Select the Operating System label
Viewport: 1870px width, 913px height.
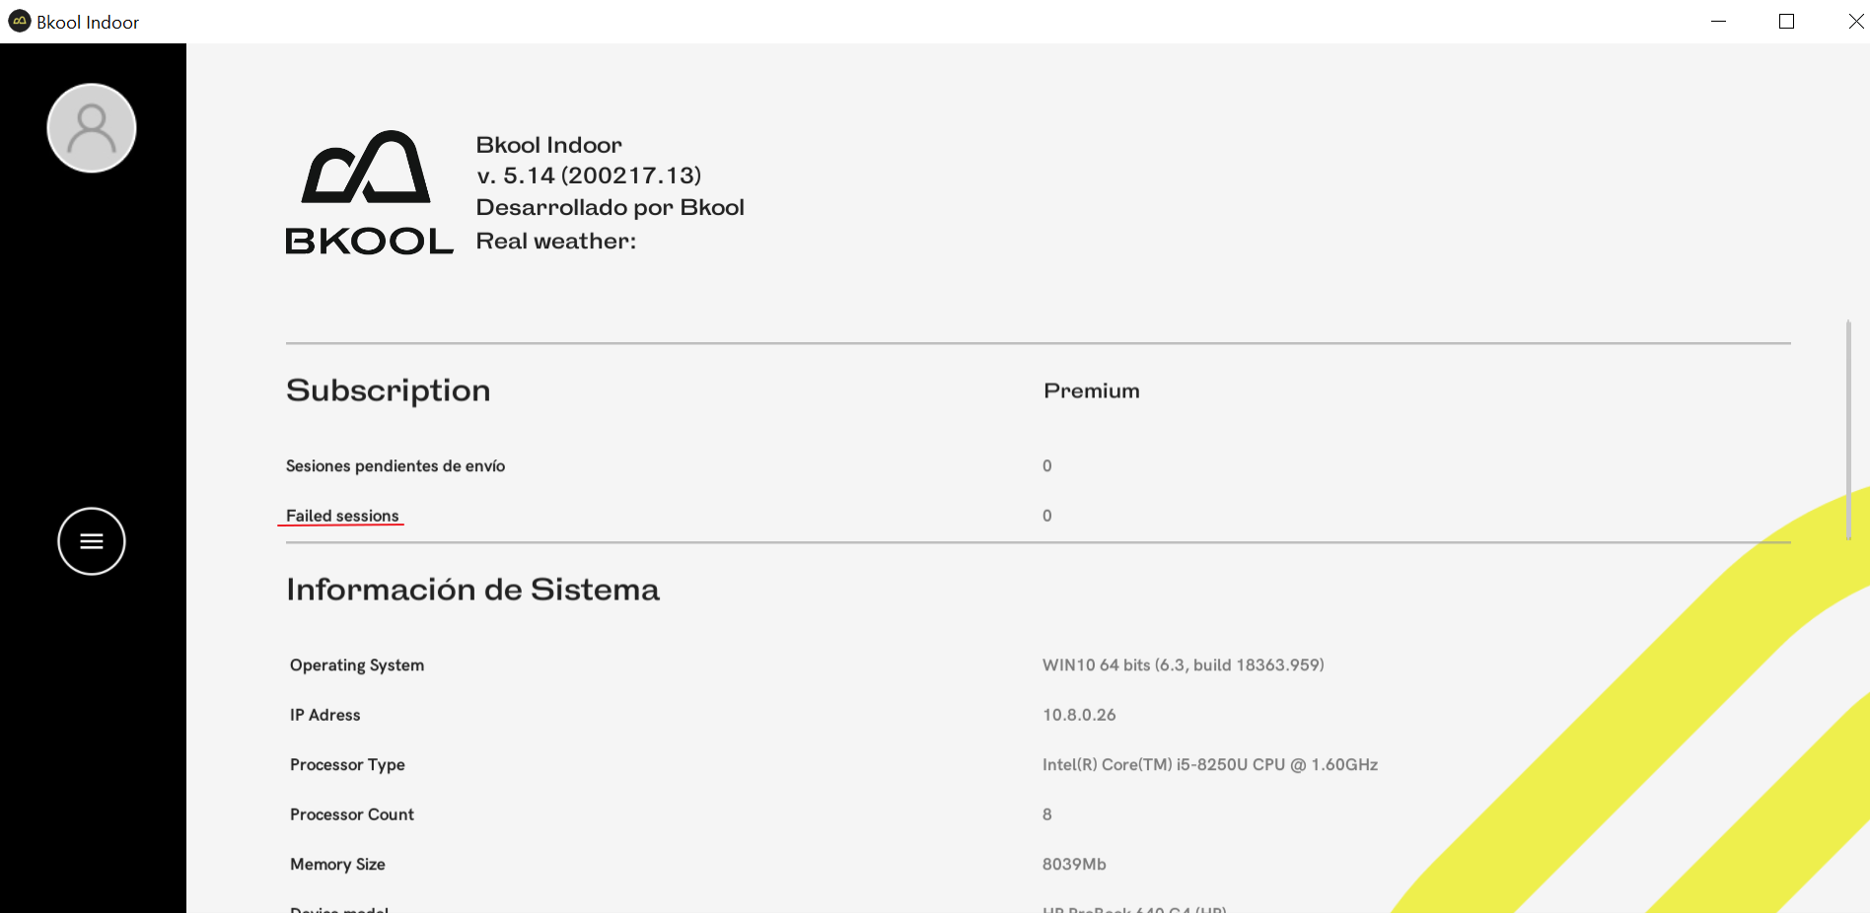click(357, 666)
